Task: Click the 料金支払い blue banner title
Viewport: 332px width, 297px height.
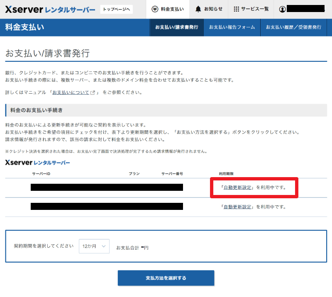Action: pos(24,27)
